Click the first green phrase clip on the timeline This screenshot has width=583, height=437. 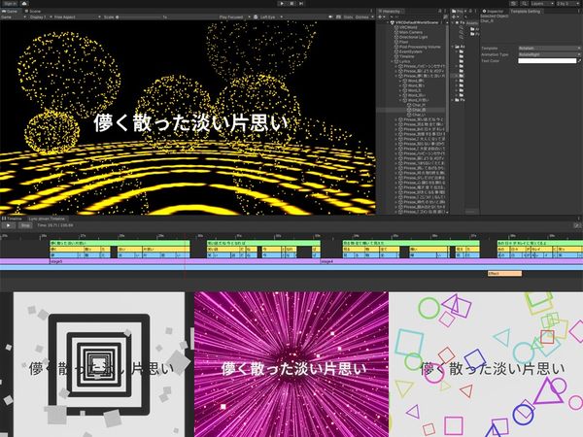120,243
